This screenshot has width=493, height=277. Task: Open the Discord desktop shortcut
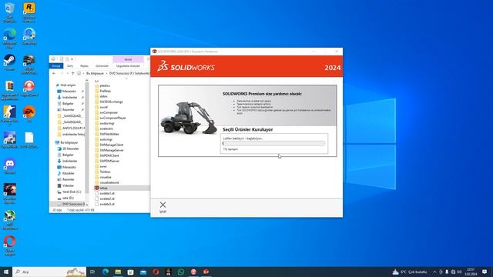10,166
